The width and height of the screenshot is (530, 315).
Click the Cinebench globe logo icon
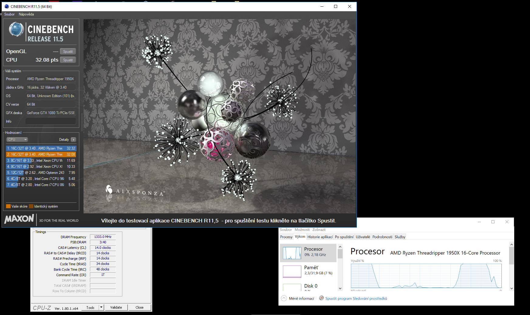point(16,30)
